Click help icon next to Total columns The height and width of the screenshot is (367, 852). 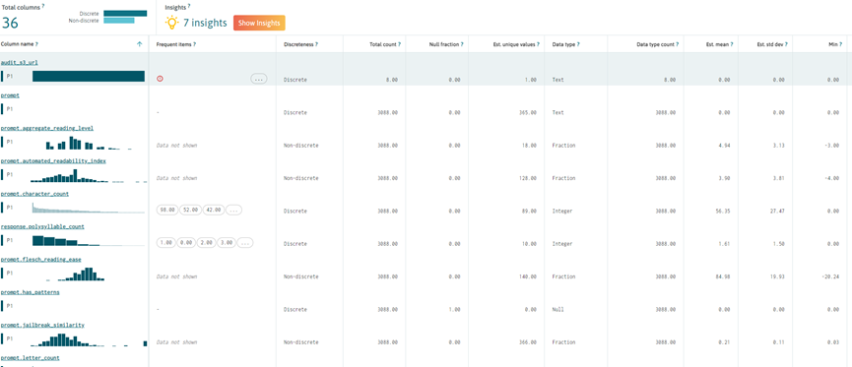(x=43, y=6)
